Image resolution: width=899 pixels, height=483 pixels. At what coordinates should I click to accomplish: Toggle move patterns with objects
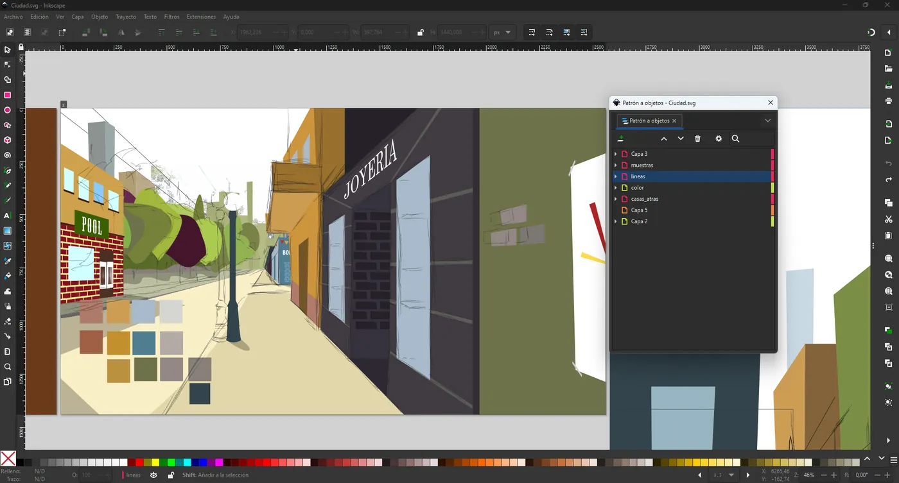(584, 33)
